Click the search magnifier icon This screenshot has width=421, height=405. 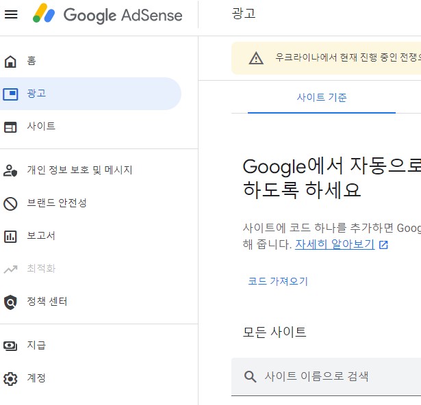[x=251, y=376]
